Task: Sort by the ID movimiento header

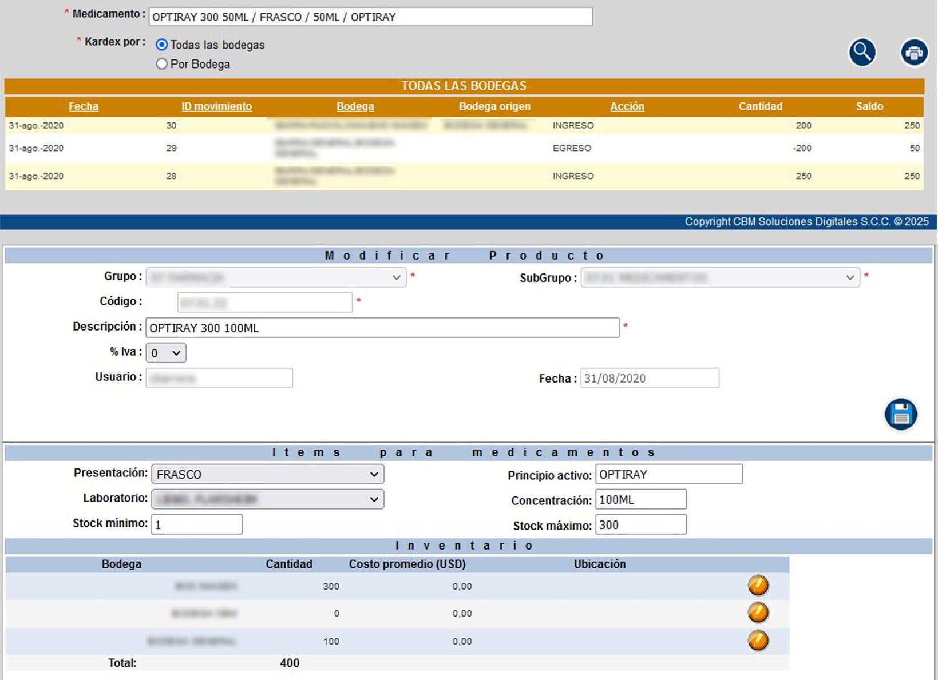Action: click(216, 106)
